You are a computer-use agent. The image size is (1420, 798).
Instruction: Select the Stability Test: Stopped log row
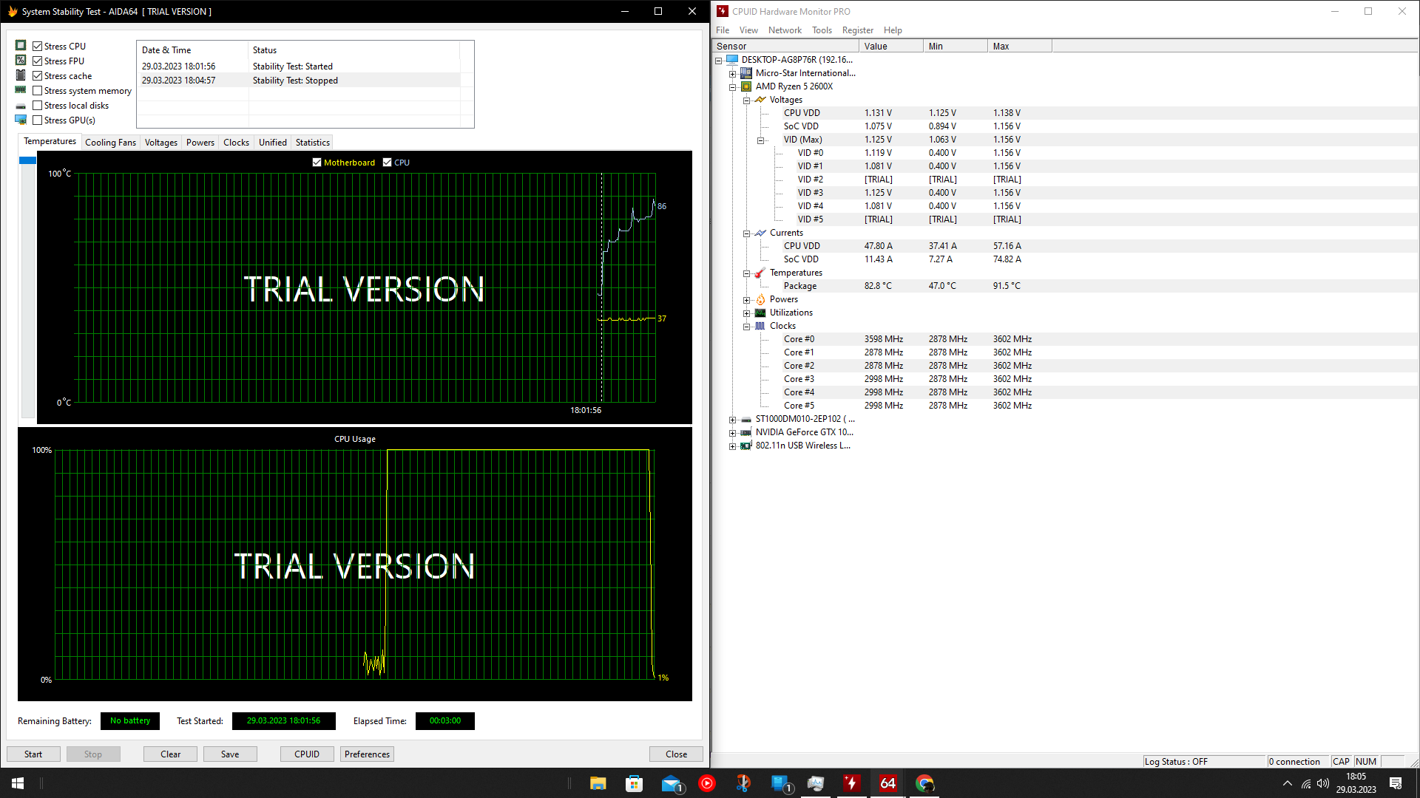click(x=295, y=81)
